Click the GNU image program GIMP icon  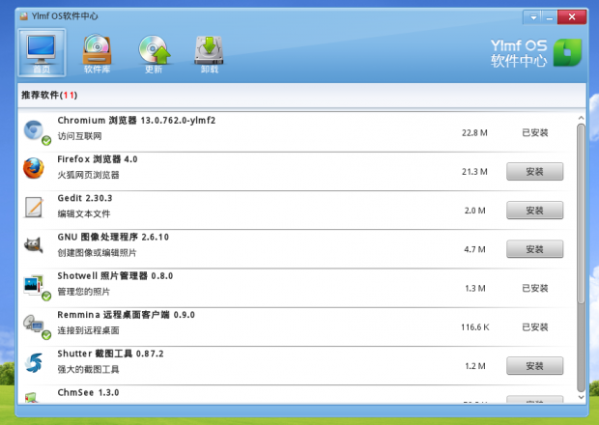pyautogui.click(x=34, y=244)
